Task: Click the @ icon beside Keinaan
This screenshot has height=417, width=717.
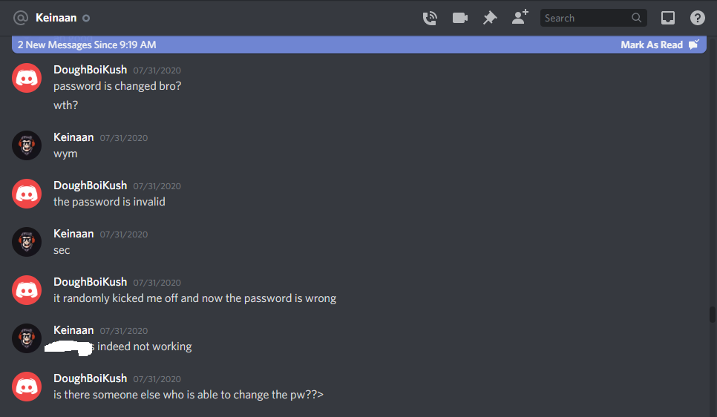Action: (x=21, y=18)
